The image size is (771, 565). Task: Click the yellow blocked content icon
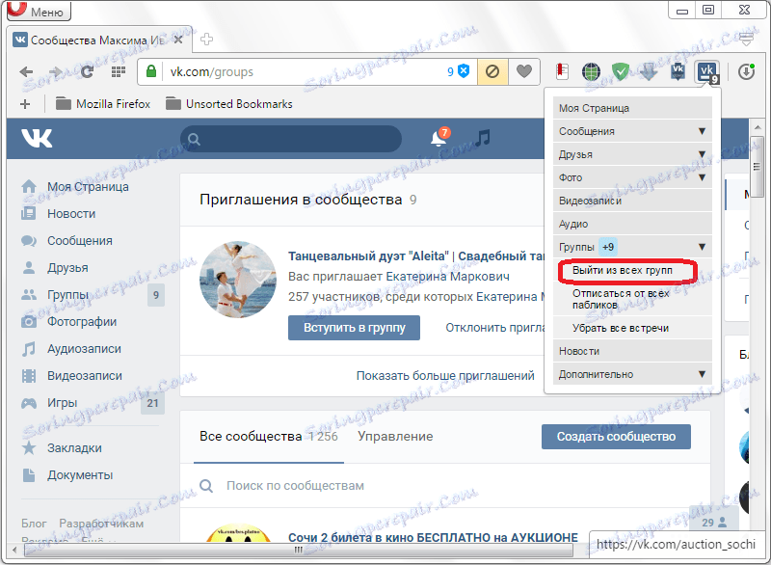coord(492,71)
